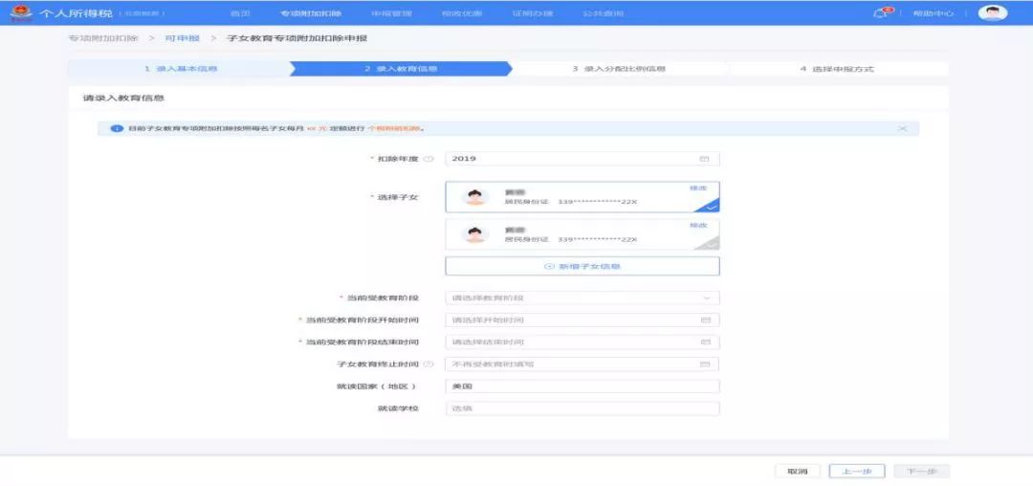Expand the 当前受教育阶段 dropdown
The image size is (1033, 486).
[582, 298]
